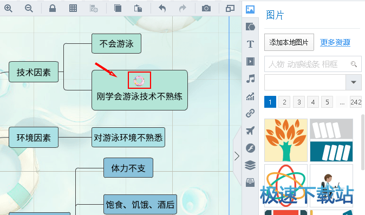
Task: Select the 饱食、饥饿、酒后 node
Action: [140, 205]
